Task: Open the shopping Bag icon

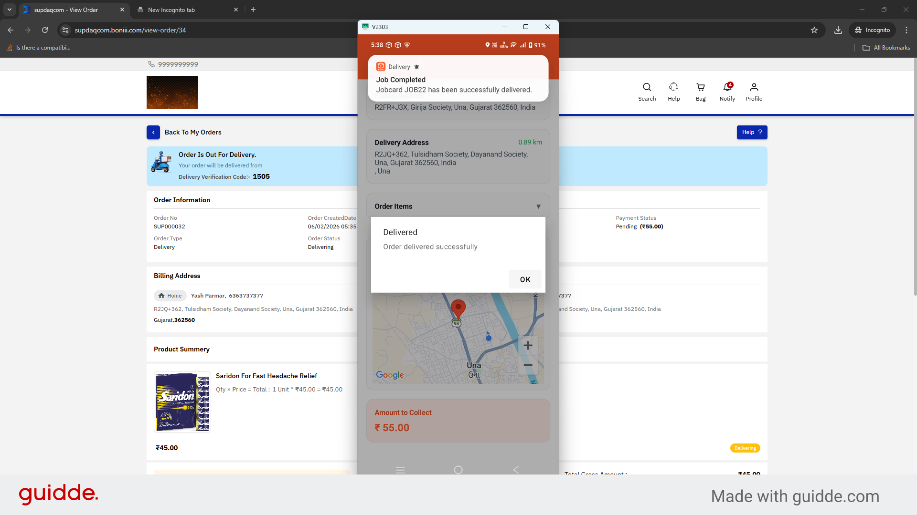Action: [x=700, y=87]
